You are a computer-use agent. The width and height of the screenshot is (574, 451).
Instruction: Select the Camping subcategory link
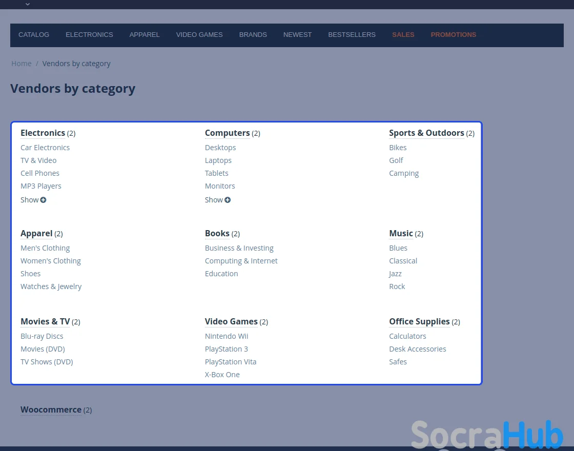pyautogui.click(x=404, y=173)
